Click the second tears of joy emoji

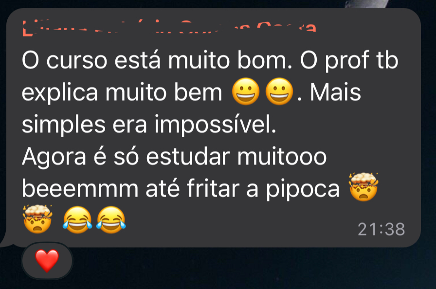point(111,219)
